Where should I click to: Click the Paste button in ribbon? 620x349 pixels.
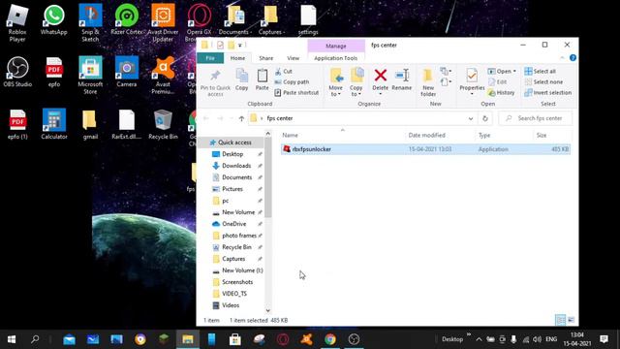262,79
